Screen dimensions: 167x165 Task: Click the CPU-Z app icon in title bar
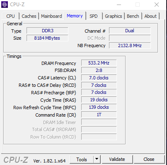point(5,5)
